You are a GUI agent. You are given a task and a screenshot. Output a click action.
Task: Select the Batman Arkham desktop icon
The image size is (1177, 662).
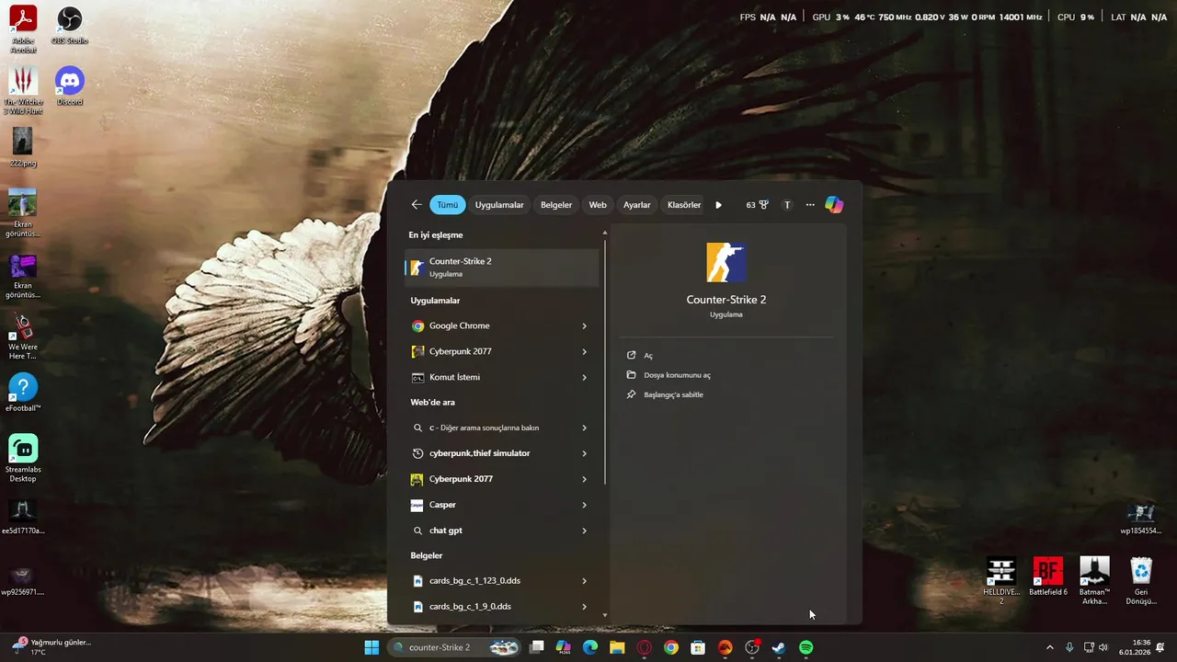[1094, 581]
